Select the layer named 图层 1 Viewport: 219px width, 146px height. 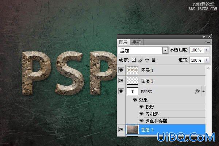[147, 70]
